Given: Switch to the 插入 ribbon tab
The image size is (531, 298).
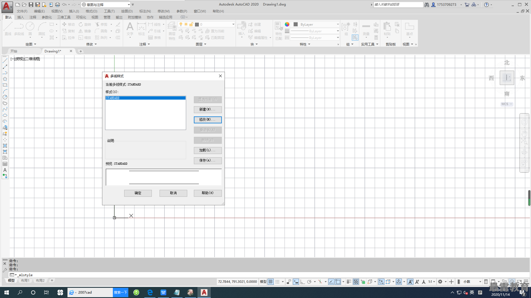Looking at the screenshot, I should (x=20, y=17).
